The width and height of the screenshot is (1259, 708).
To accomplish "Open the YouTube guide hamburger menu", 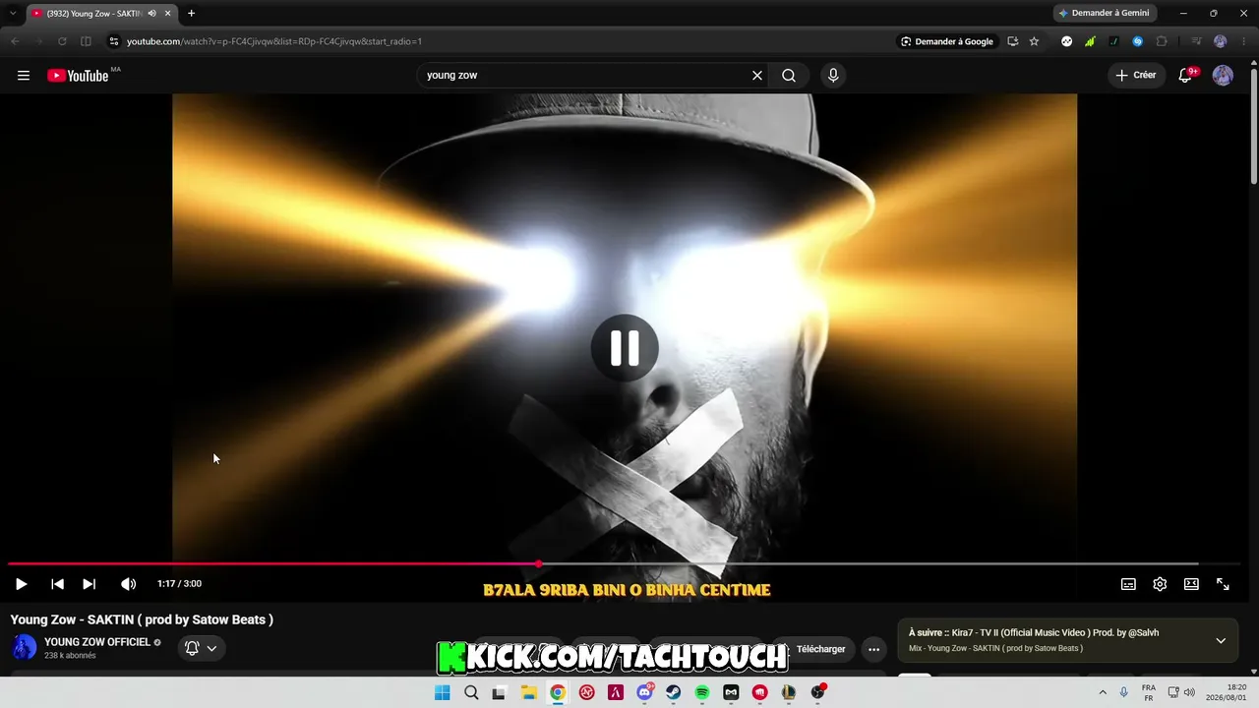I will [24, 76].
